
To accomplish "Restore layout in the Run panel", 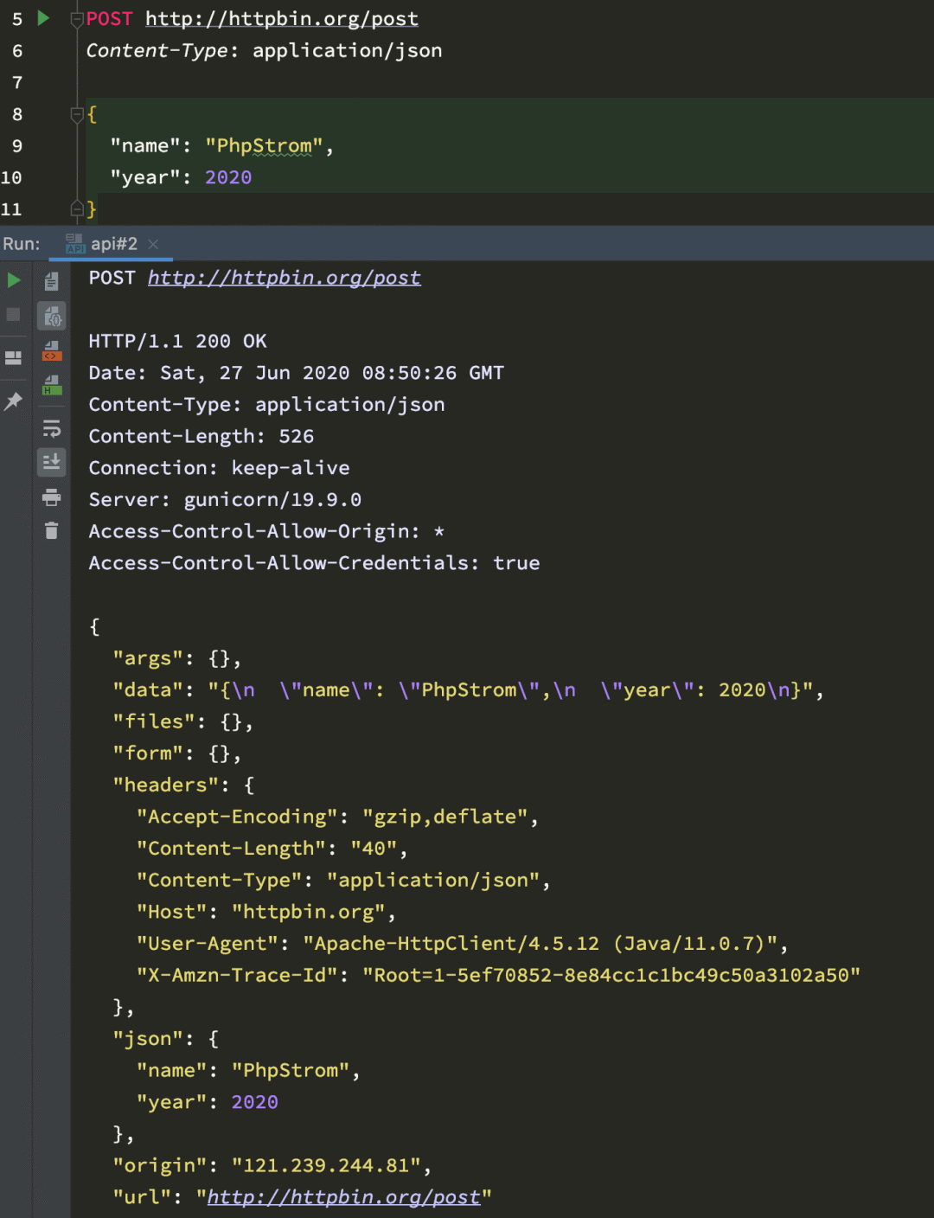I will [13, 358].
